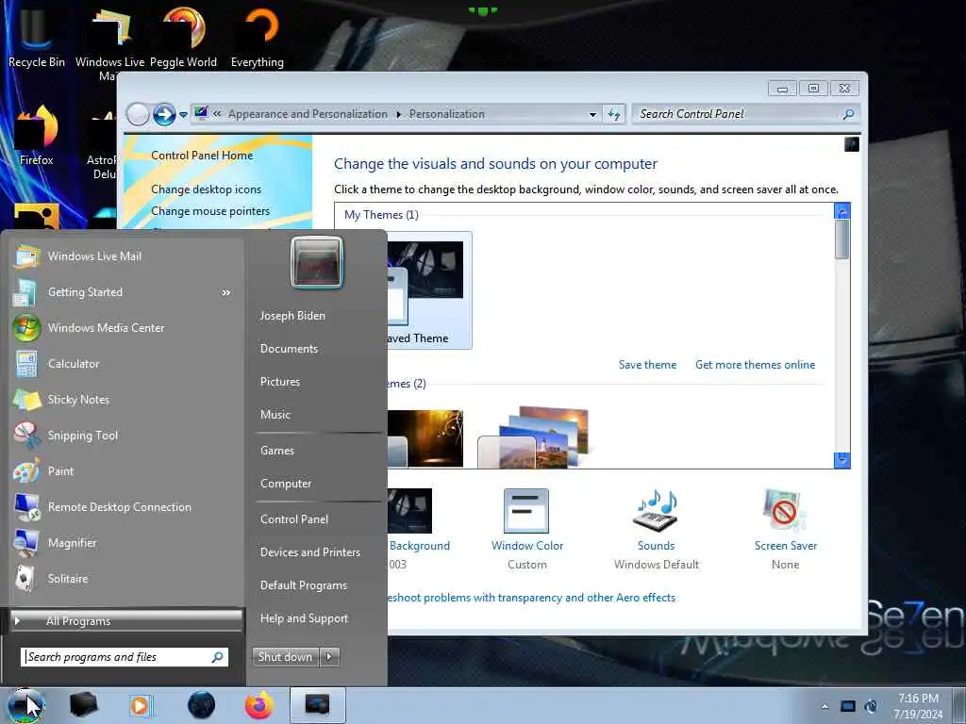
Task: Open Window Color settings
Action: click(526, 529)
